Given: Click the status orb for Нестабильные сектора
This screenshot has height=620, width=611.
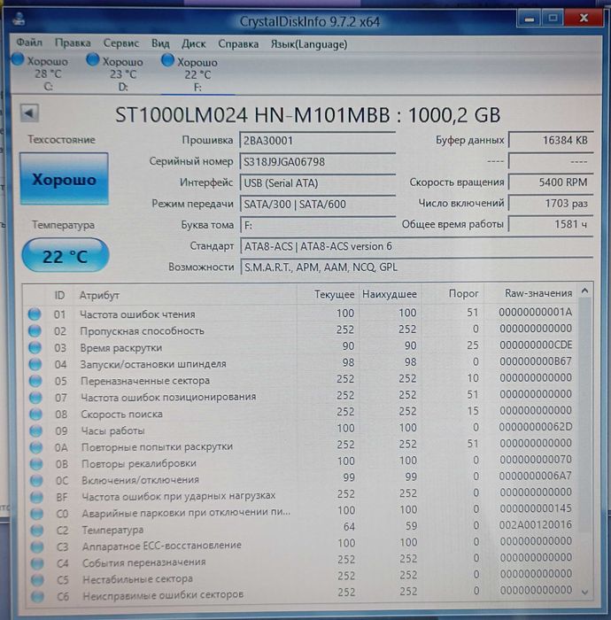Looking at the screenshot, I should point(37,580).
